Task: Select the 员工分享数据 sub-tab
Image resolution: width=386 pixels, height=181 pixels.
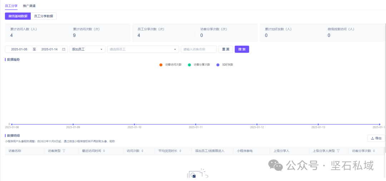Action: tap(43, 16)
